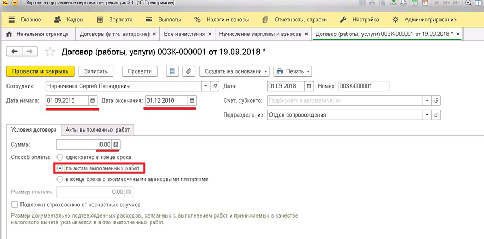The height and width of the screenshot is (239, 484).
Task: Go forward with the right arrow button
Action: [30, 52]
